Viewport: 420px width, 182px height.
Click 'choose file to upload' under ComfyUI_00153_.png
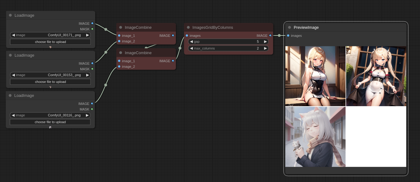click(x=50, y=82)
